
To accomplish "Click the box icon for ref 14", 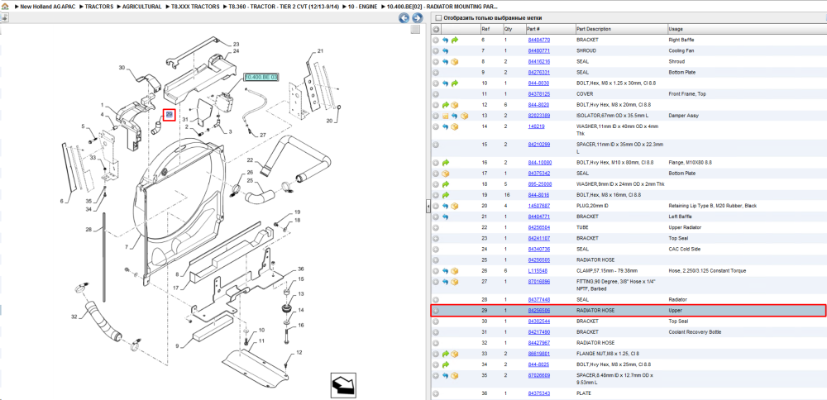I will [x=455, y=126].
